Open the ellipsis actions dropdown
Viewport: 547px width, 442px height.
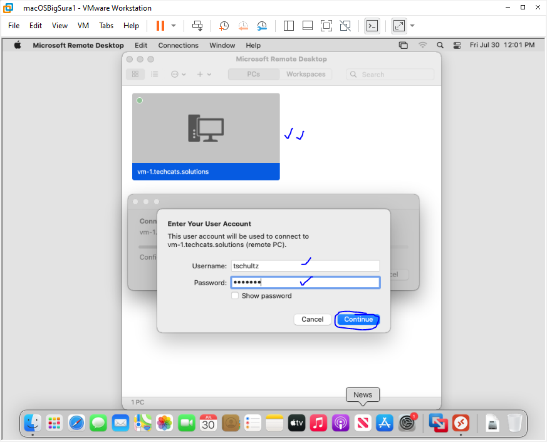click(x=179, y=74)
